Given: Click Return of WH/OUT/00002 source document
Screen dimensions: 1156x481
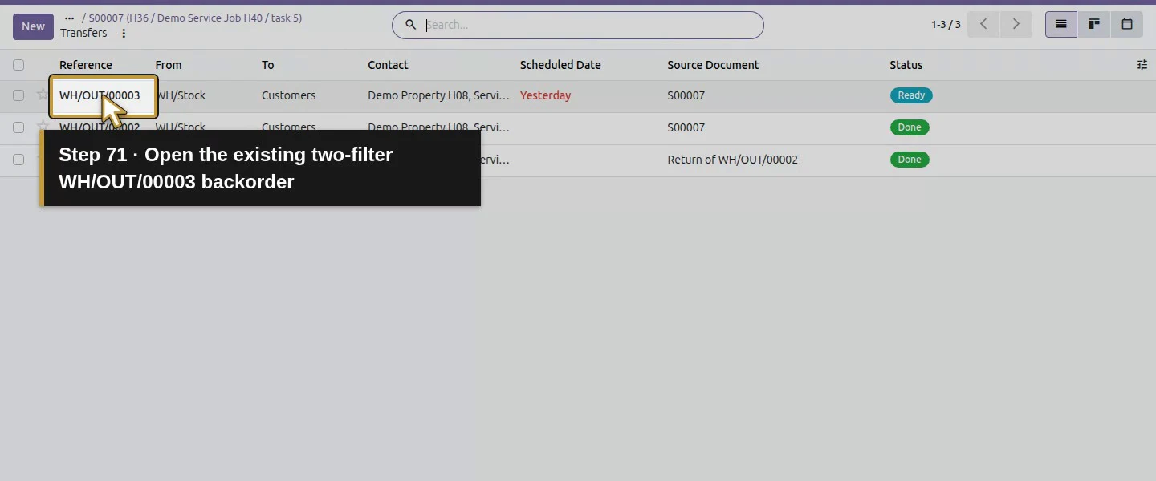Looking at the screenshot, I should click(733, 160).
